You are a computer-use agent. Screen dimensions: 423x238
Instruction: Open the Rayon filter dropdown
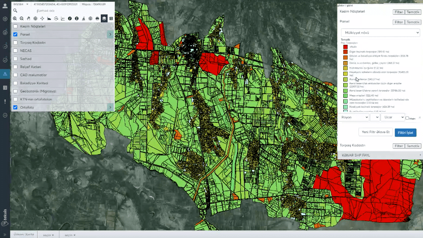tap(354, 117)
